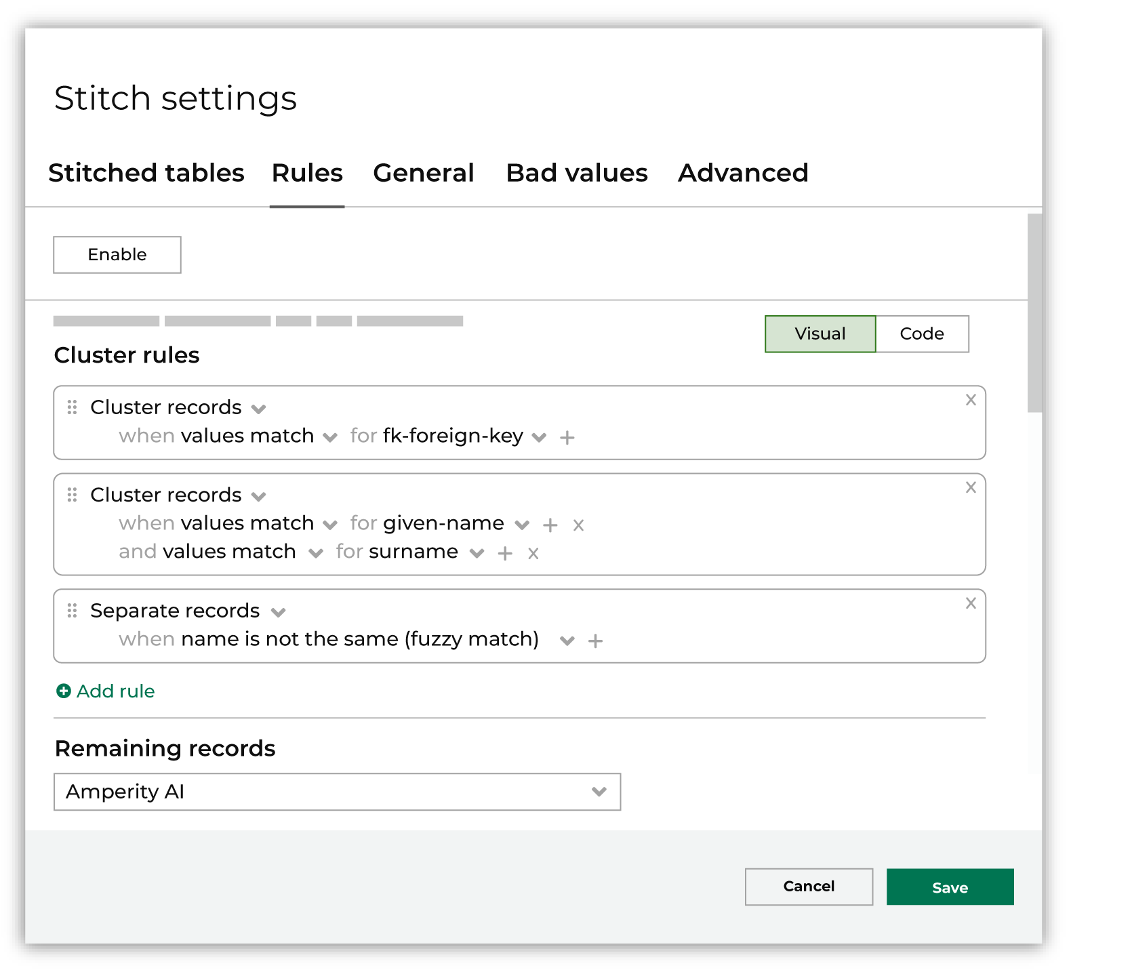Switch to the General tab
The height and width of the screenshot is (972, 1130).
click(x=424, y=173)
